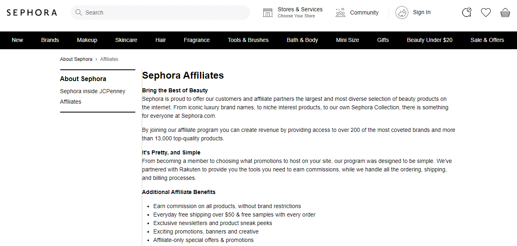Open the Skincare menu

point(126,40)
